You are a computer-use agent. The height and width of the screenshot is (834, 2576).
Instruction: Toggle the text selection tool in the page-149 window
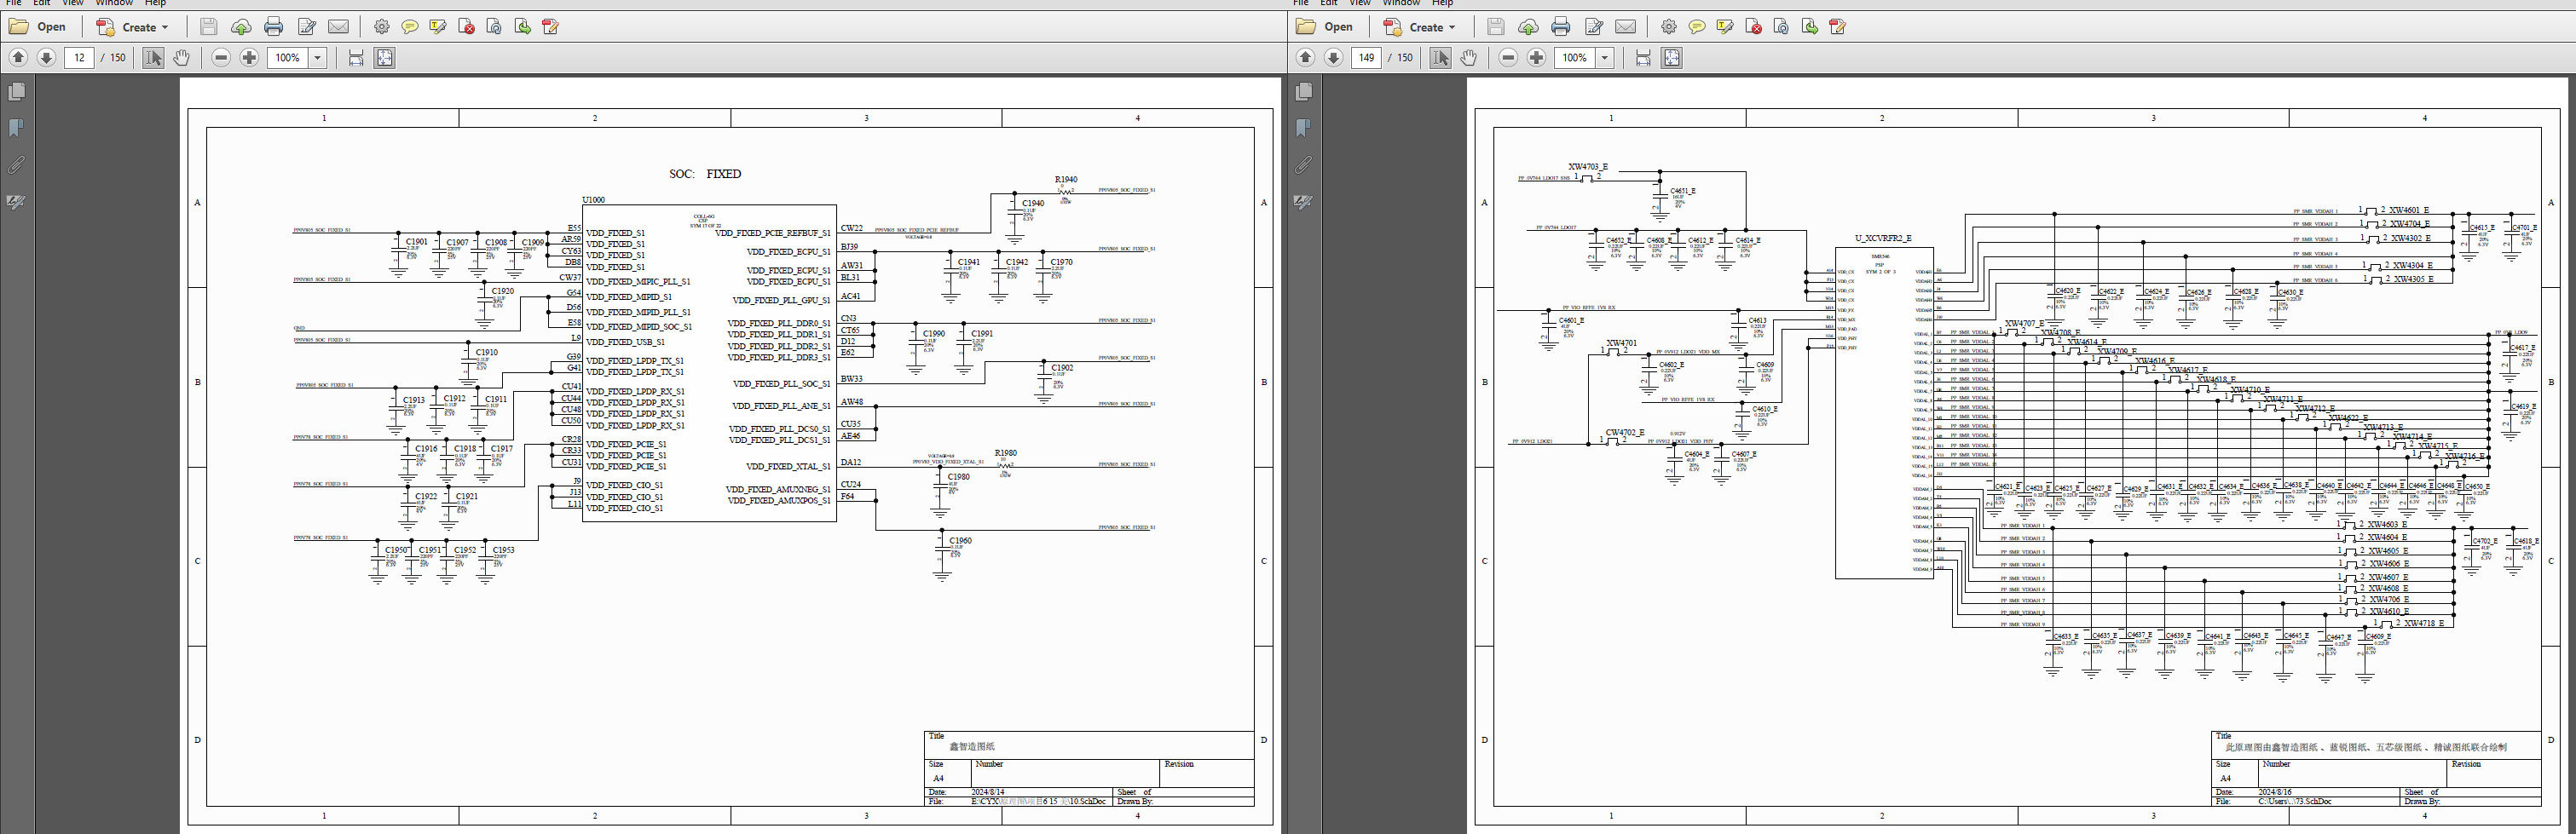(x=1440, y=58)
